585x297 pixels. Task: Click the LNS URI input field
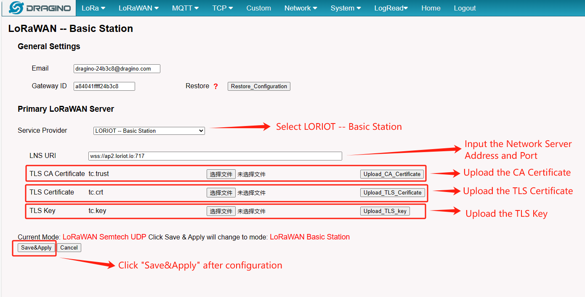[x=215, y=156]
